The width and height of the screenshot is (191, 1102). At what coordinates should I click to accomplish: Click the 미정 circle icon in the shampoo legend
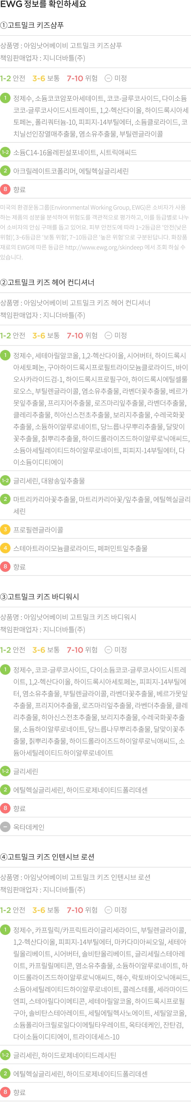pos(108,78)
